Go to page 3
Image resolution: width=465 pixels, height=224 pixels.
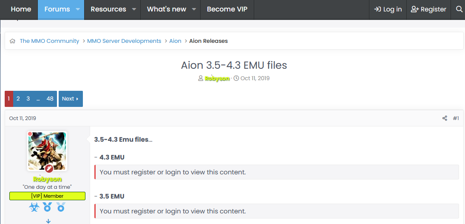[28, 99]
